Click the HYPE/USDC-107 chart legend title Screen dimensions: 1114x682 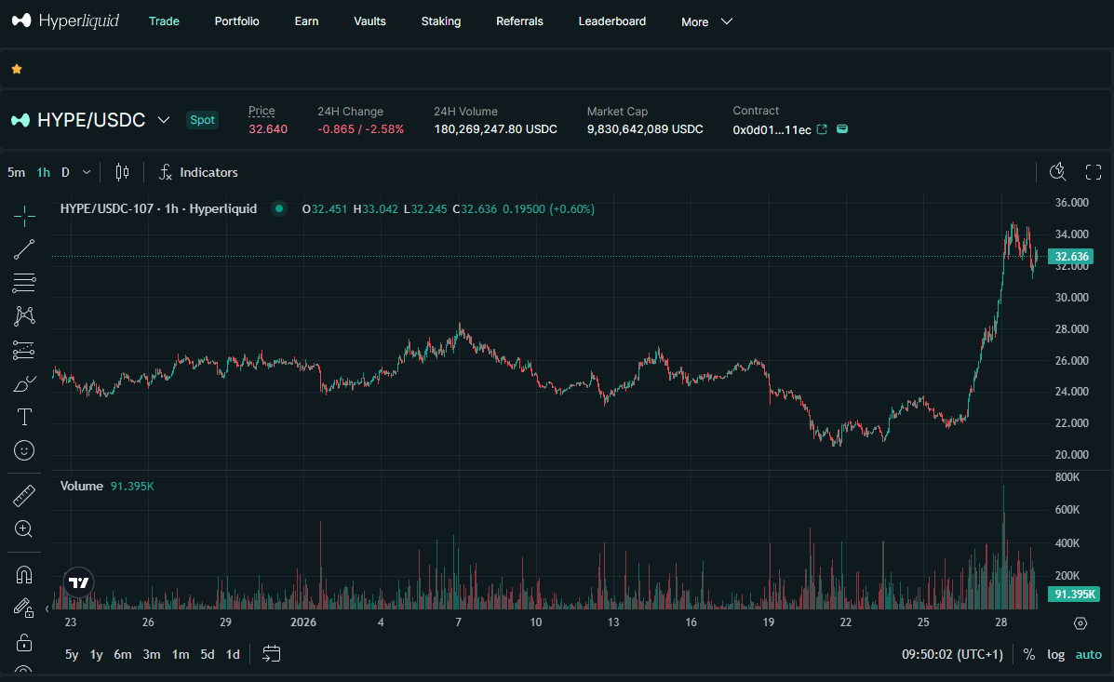158,208
